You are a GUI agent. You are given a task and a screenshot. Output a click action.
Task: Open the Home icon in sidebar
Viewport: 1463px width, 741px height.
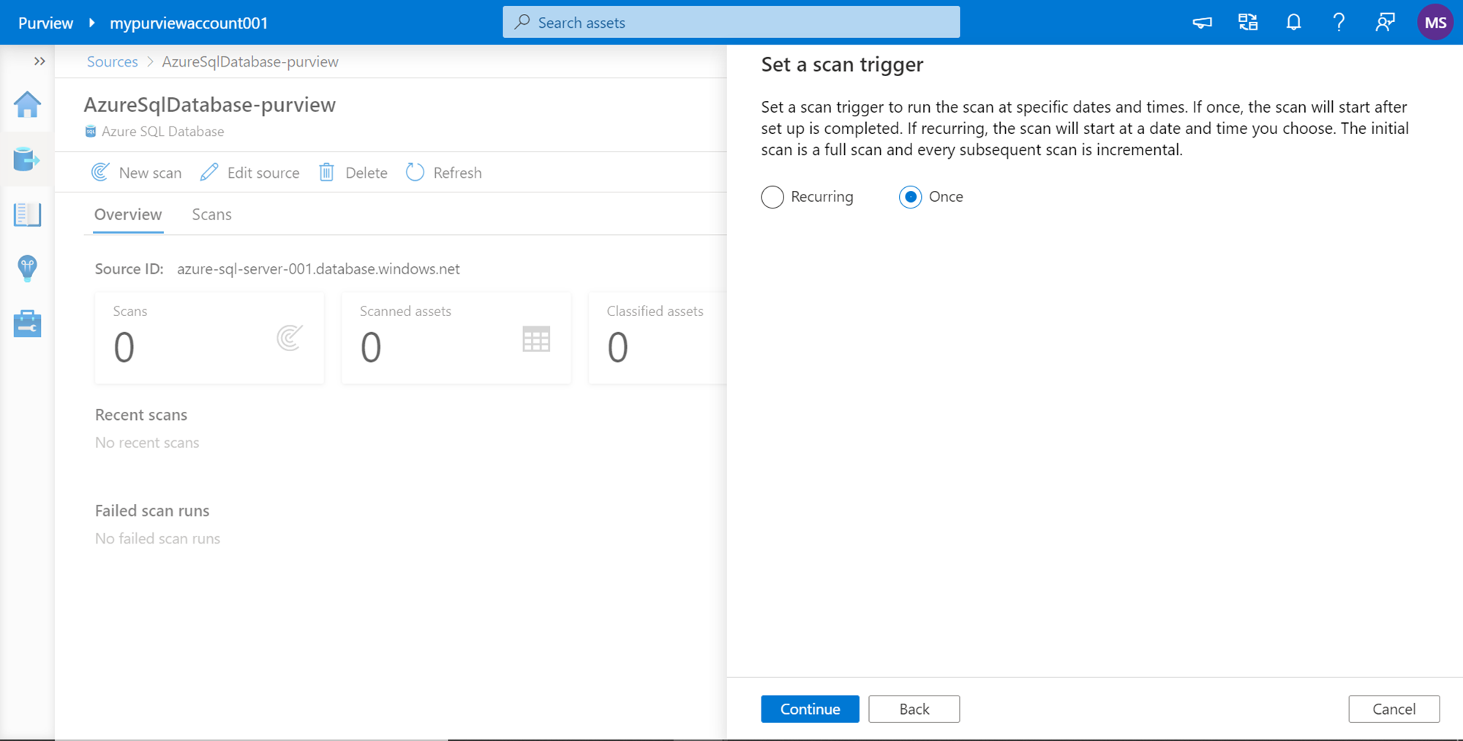[27, 105]
